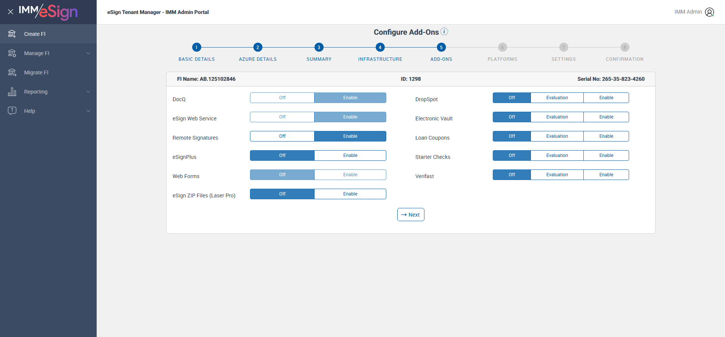725x337 pixels.
Task: Click the Manage FI bank gear icon
Action: pos(12,53)
